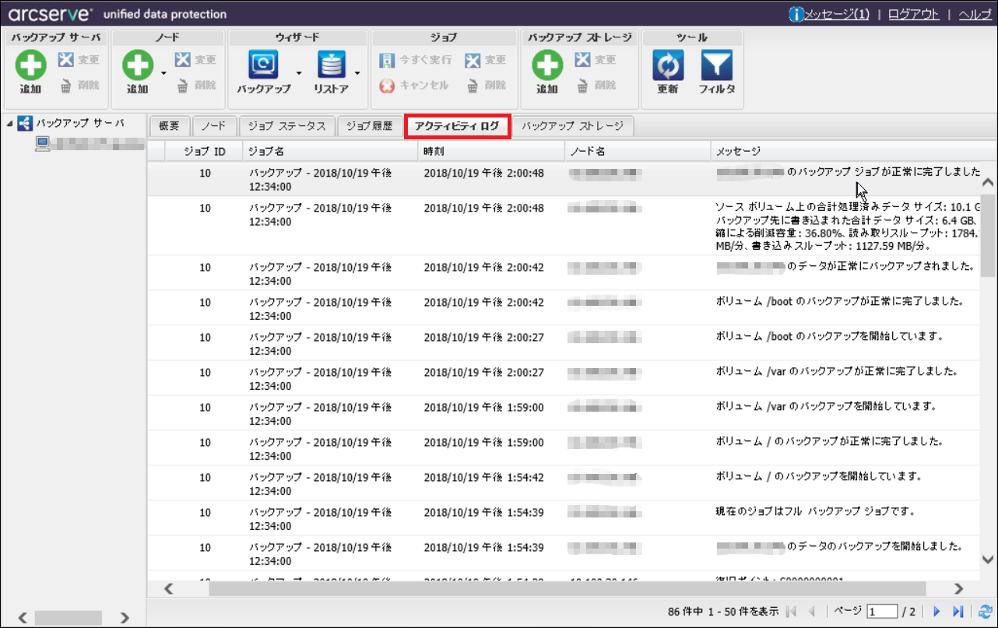Viewport: 998px width, 628px height.
Task: Open the Backup wizard icon
Action: coord(263,67)
